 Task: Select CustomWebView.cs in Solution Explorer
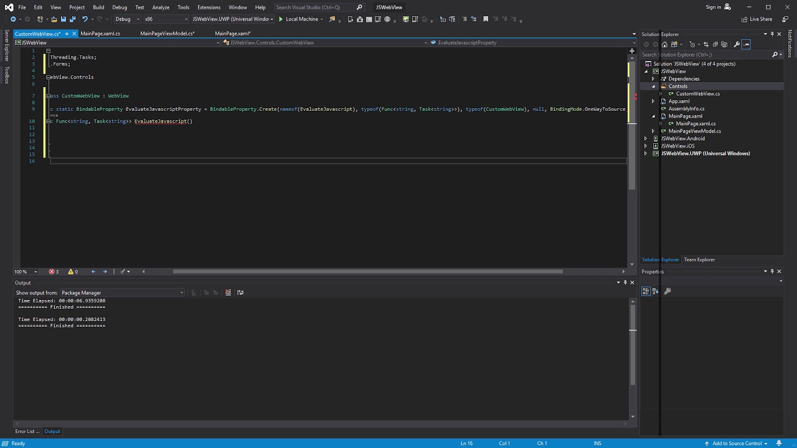point(697,94)
